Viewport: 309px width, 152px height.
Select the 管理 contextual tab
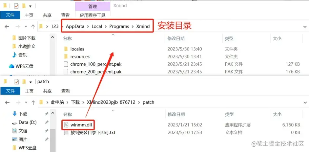[93, 6]
